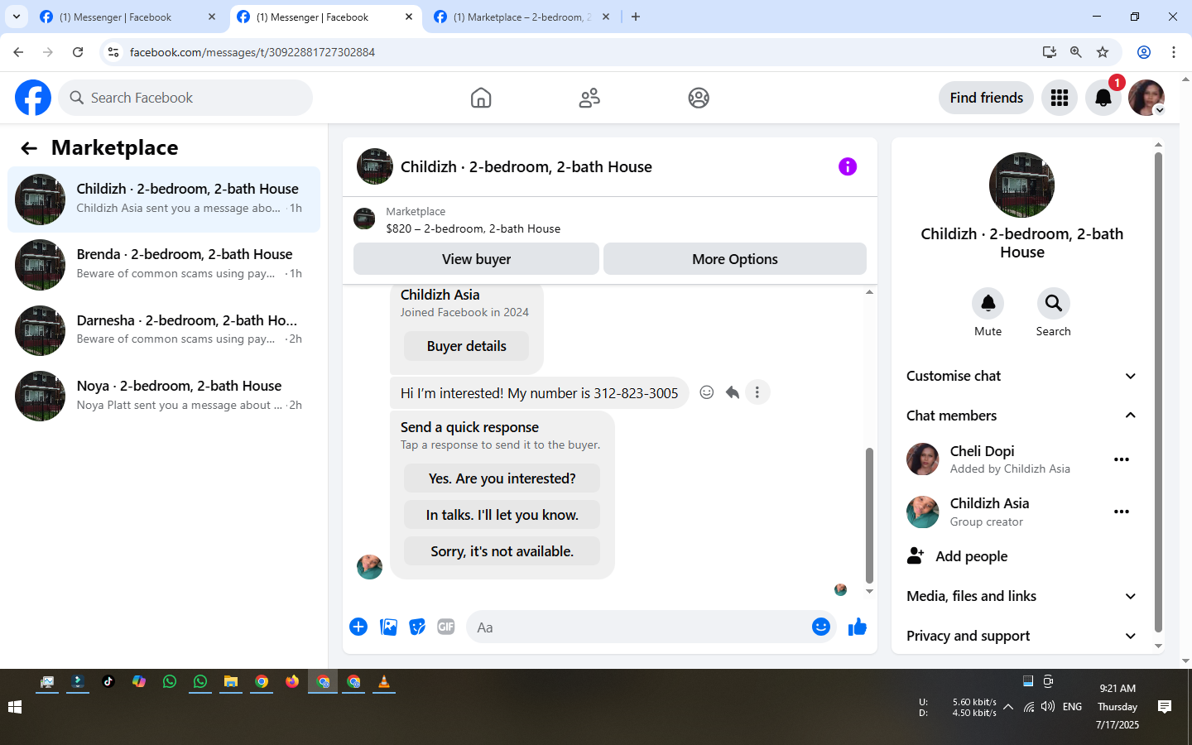Image resolution: width=1192 pixels, height=745 pixels.
Task: React to the phone number message with the emoji icon
Action: point(707,392)
